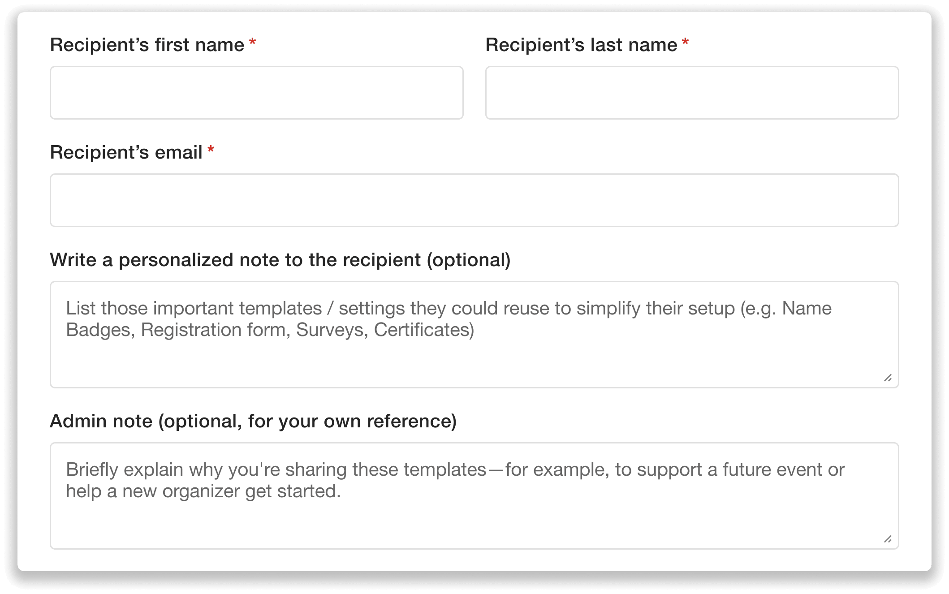Click the "Recipient's last name" label
Viewport: 949px width, 594px height.
(x=581, y=45)
